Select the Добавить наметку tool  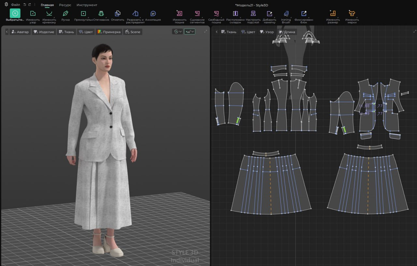269,14
